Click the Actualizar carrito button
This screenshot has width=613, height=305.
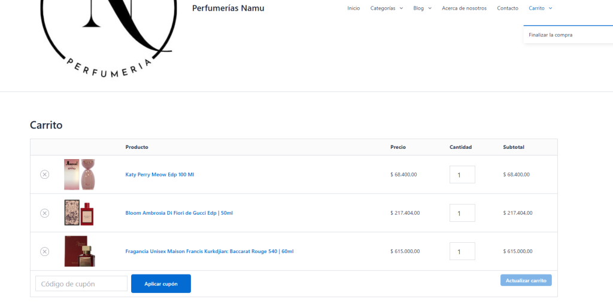coord(526,280)
